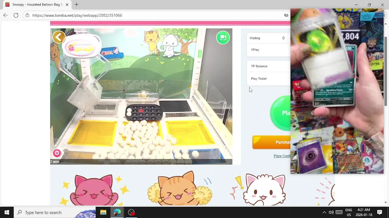Click the address bar URL toreba.net
The height and width of the screenshot is (218, 389).
77,15
